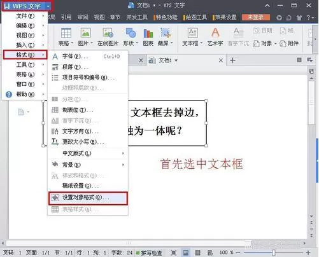Switch to the 视图 ribbon tab

point(99,17)
